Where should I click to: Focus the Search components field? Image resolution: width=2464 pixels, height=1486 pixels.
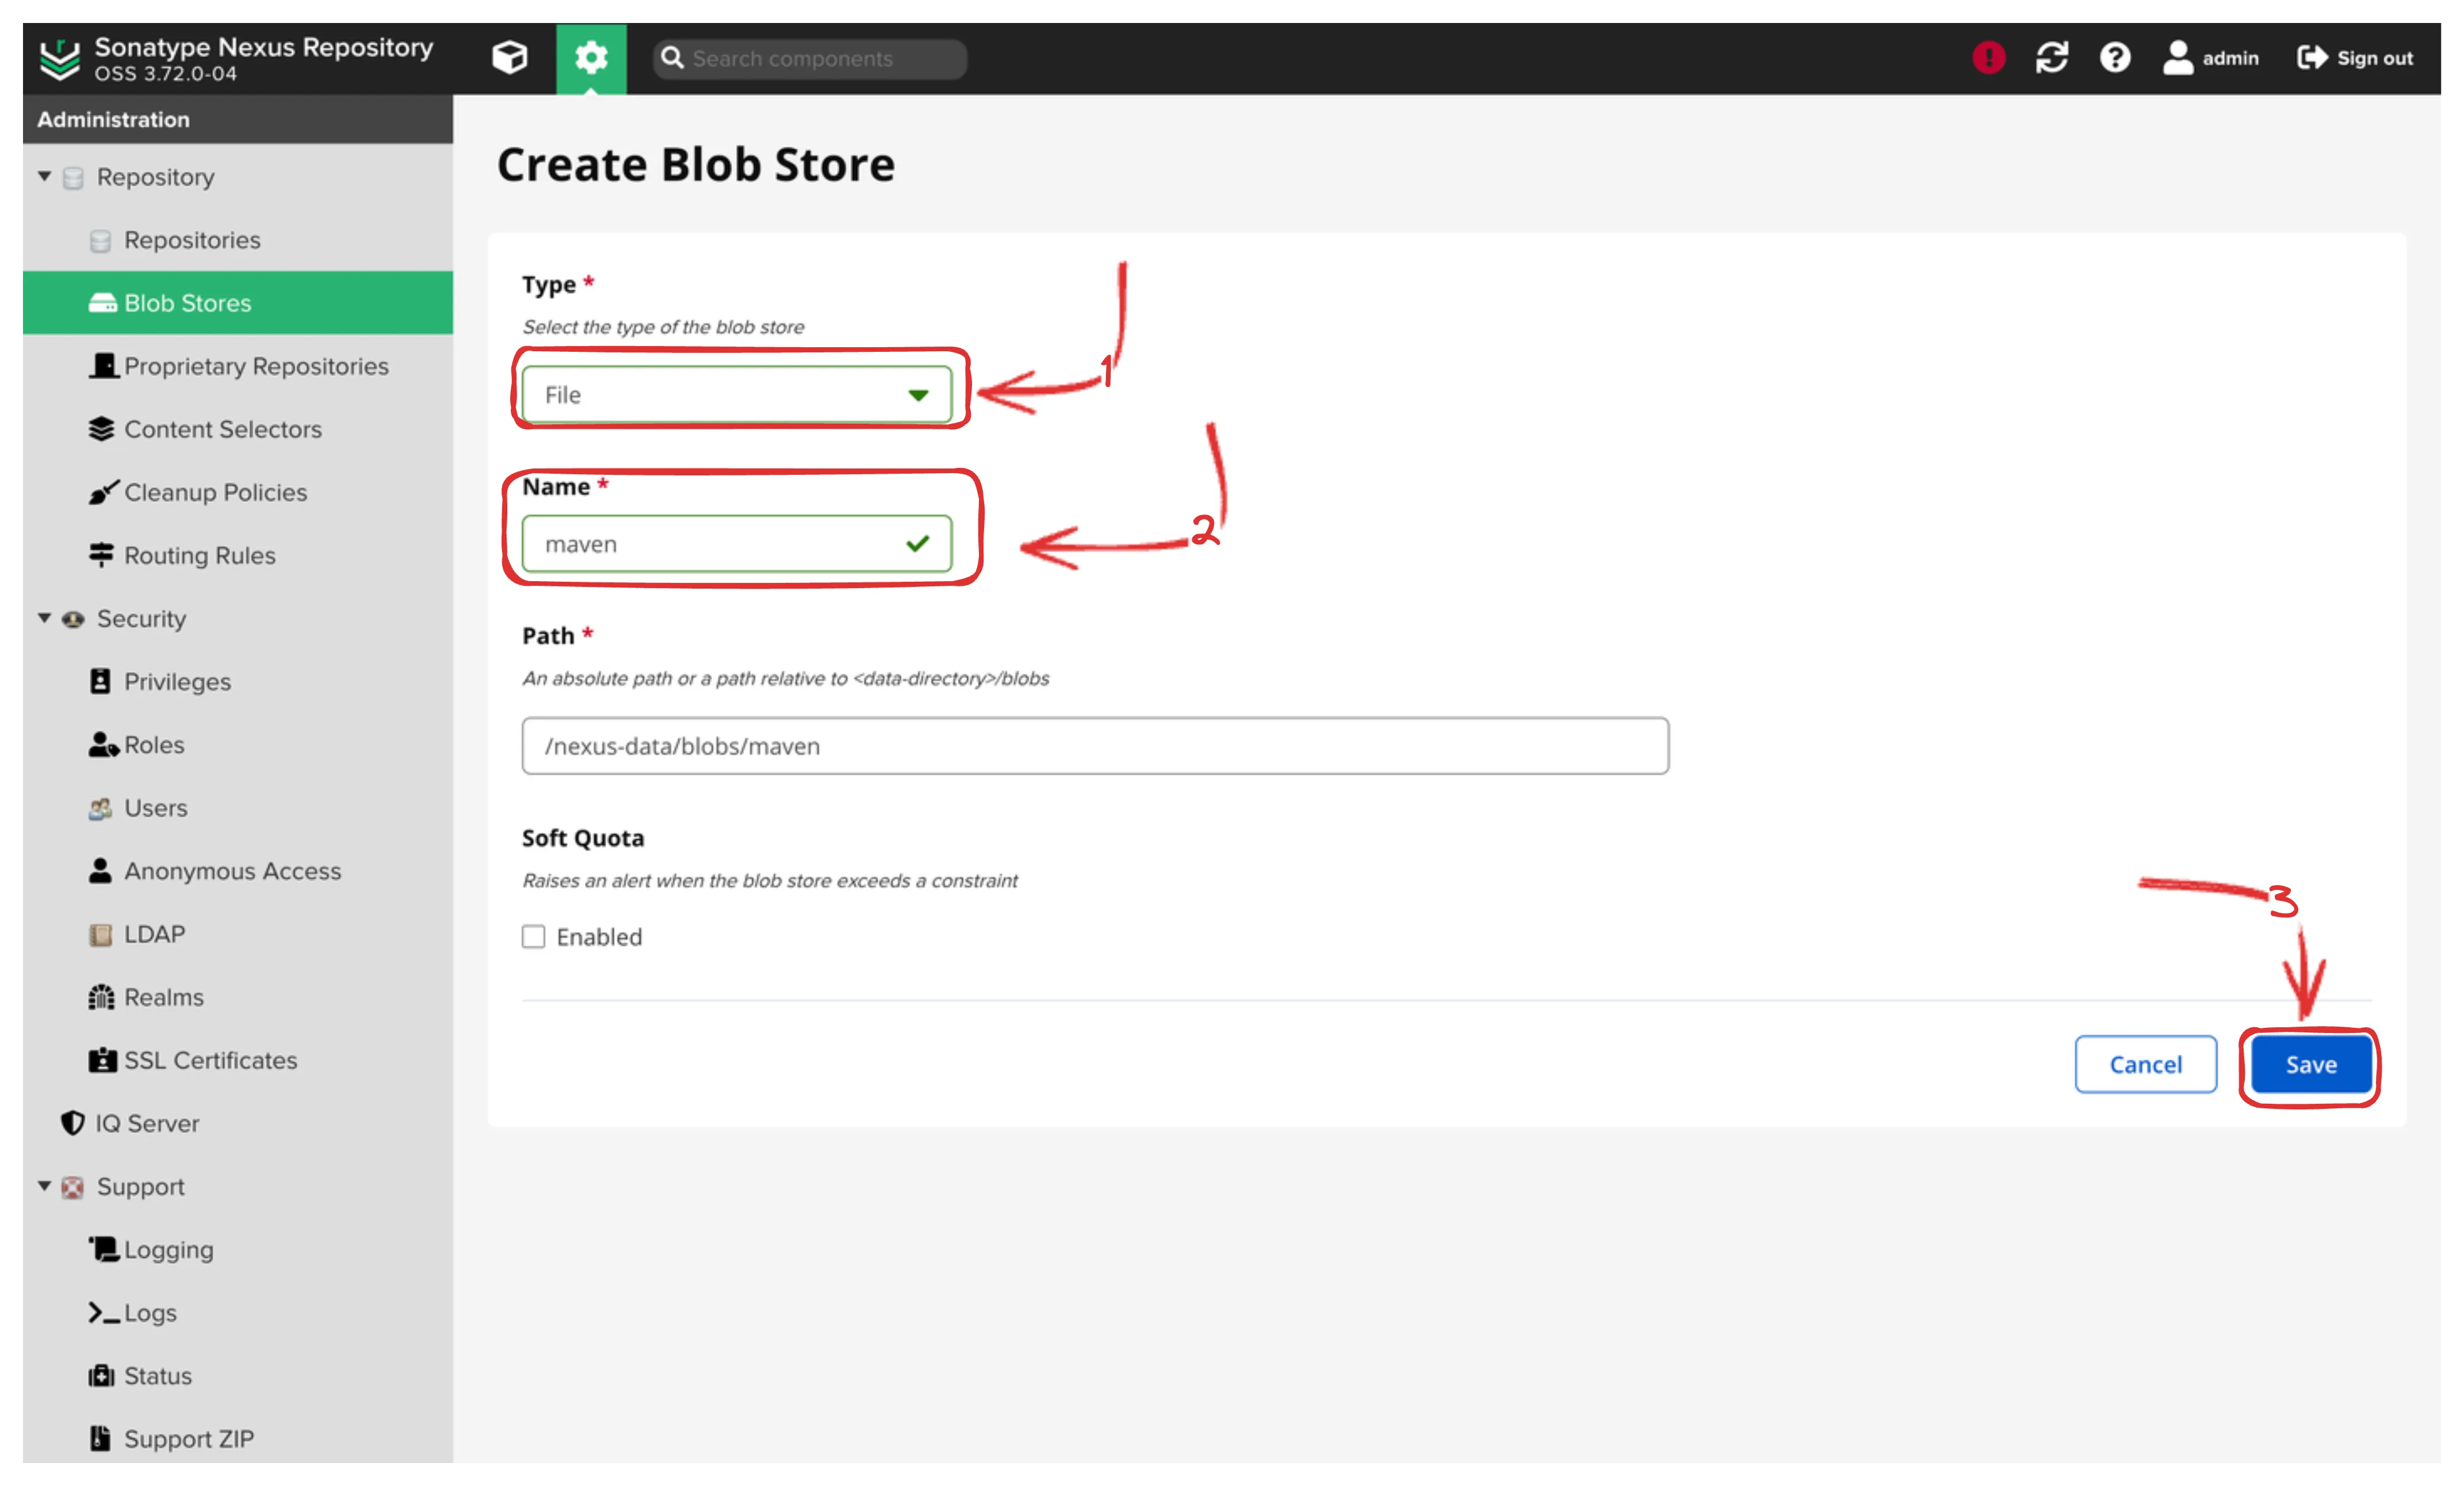click(x=809, y=59)
